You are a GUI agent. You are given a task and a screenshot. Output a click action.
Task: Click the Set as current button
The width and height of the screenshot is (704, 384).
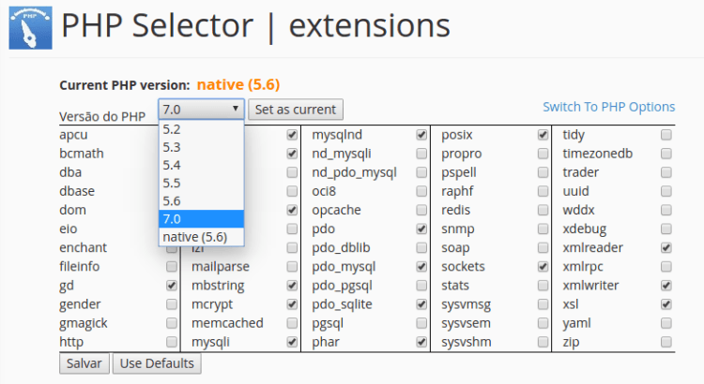tap(295, 109)
